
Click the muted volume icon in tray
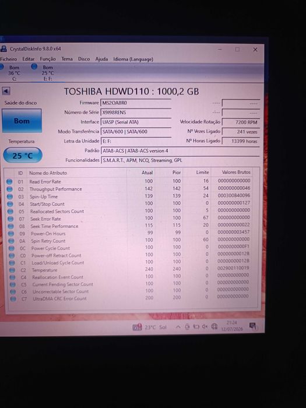pos(205,326)
